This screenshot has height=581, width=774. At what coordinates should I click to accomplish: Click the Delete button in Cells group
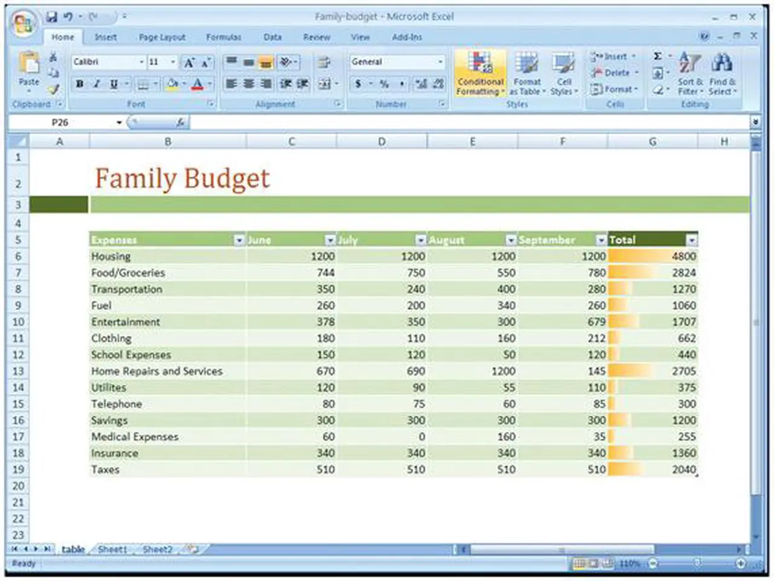pos(613,72)
